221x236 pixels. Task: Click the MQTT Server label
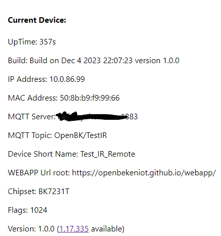click(32, 117)
